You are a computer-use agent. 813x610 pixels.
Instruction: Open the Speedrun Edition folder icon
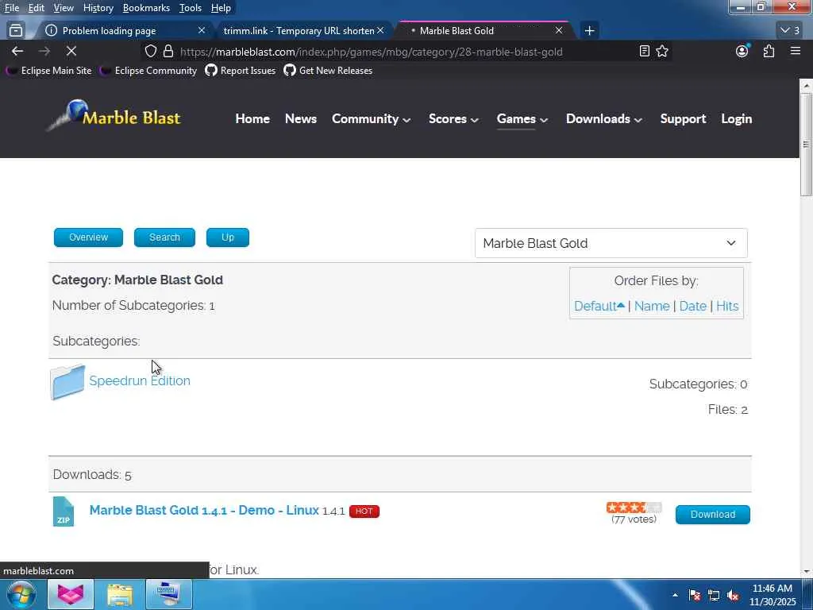[x=67, y=382]
